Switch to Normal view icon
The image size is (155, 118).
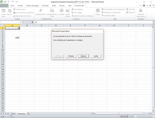pyautogui.click(x=121, y=116)
